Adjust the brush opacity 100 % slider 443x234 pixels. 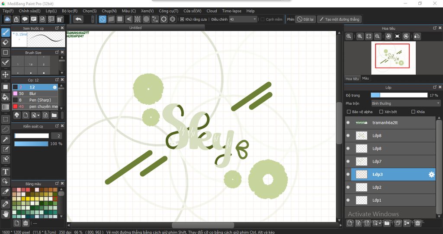pos(31,144)
